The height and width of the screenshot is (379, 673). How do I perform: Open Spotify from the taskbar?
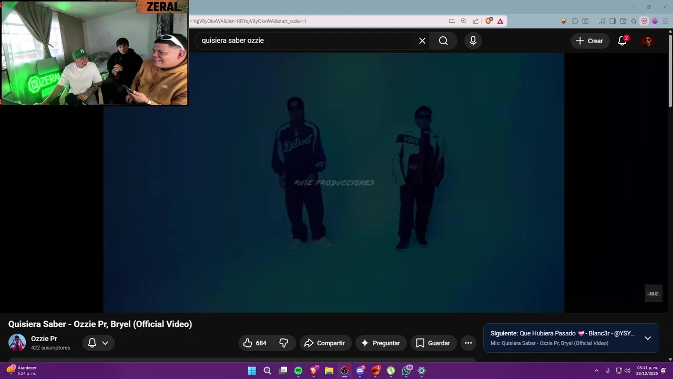pyautogui.click(x=298, y=371)
